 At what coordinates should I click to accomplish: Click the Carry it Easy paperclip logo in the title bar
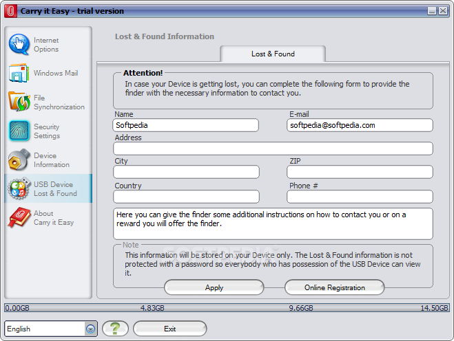point(11,11)
